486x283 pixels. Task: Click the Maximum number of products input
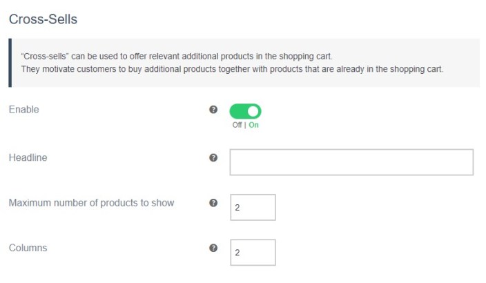coord(253,207)
